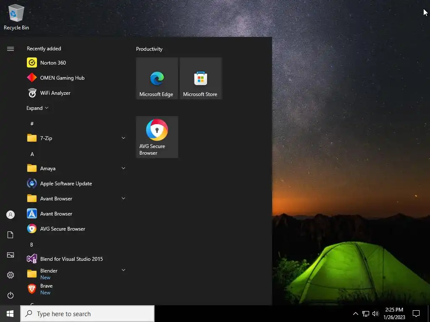Click the volume speaker icon

(375, 314)
